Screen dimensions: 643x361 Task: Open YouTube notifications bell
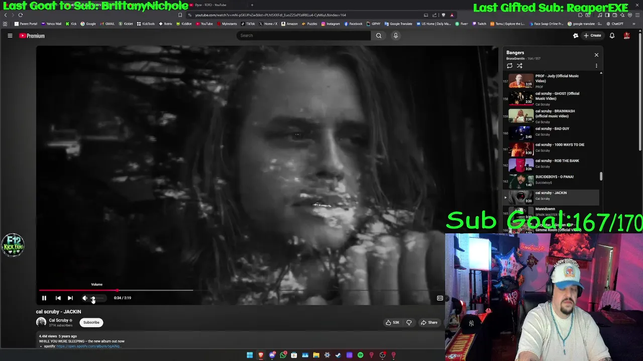pyautogui.click(x=612, y=36)
